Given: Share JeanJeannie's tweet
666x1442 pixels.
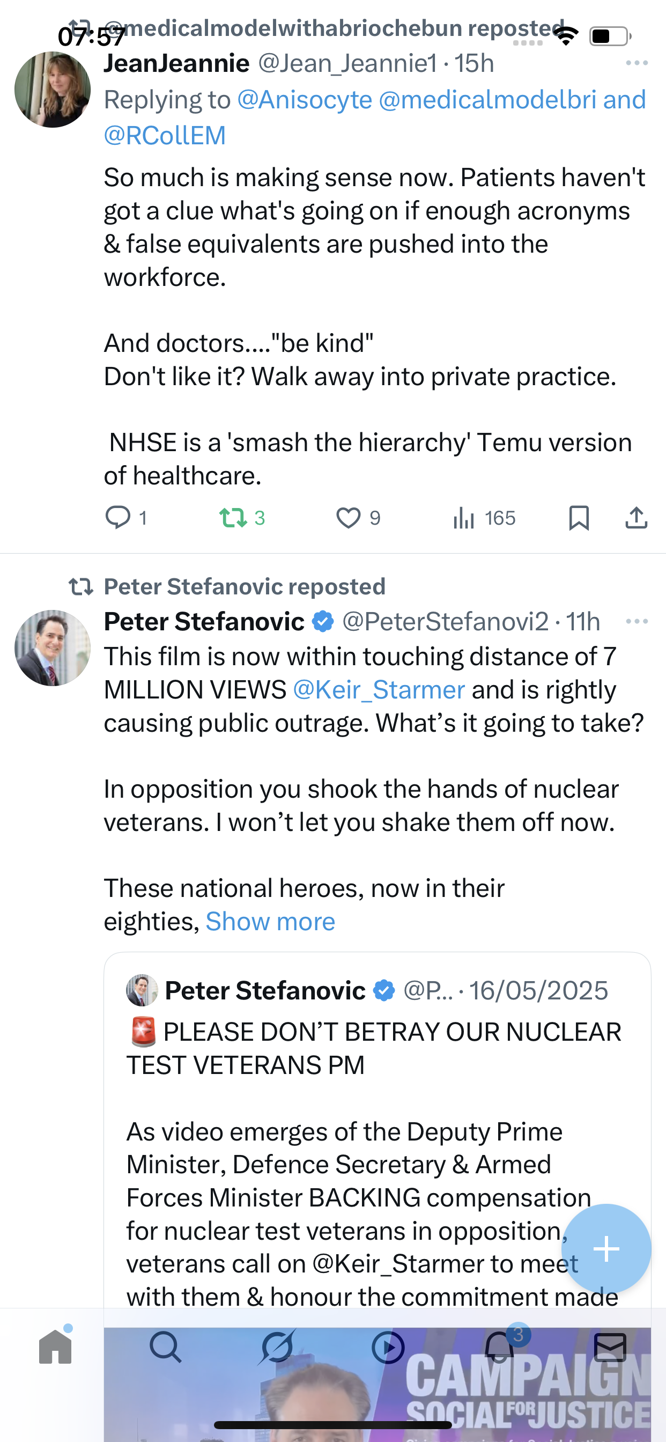Looking at the screenshot, I should tap(636, 517).
